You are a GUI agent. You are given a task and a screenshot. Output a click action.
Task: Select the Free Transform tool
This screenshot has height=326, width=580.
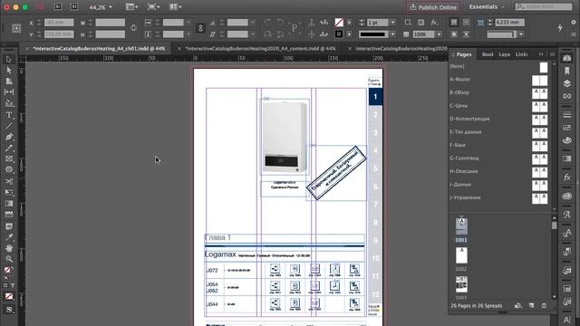tap(9, 193)
